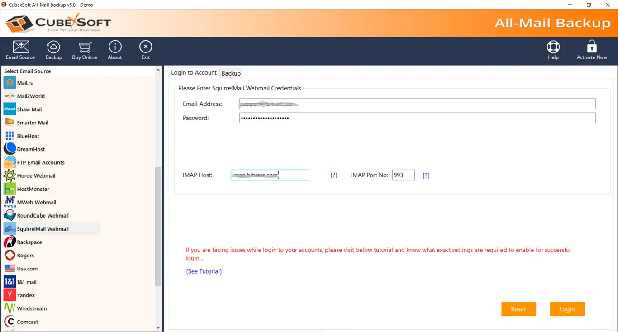The width and height of the screenshot is (618, 332).
Task: Choose the MWeb Webmail icon
Action: (10, 202)
